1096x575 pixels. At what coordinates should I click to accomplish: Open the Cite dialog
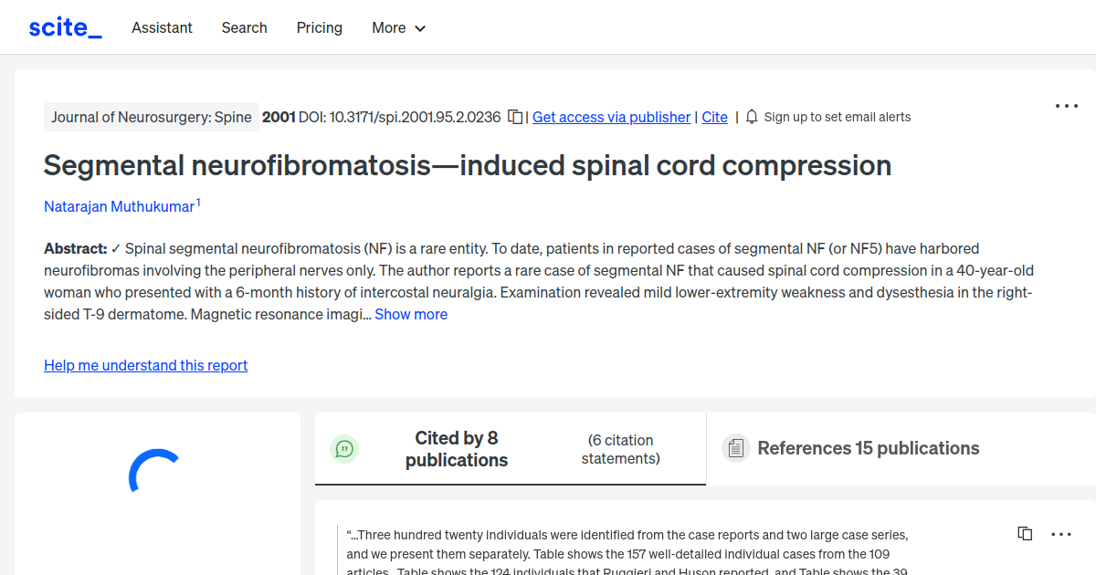pyautogui.click(x=714, y=117)
